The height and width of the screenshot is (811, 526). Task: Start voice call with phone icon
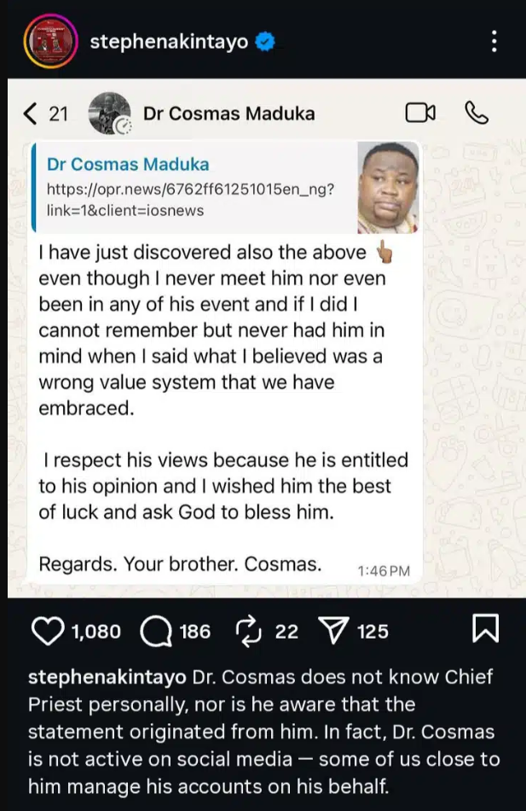point(476,114)
